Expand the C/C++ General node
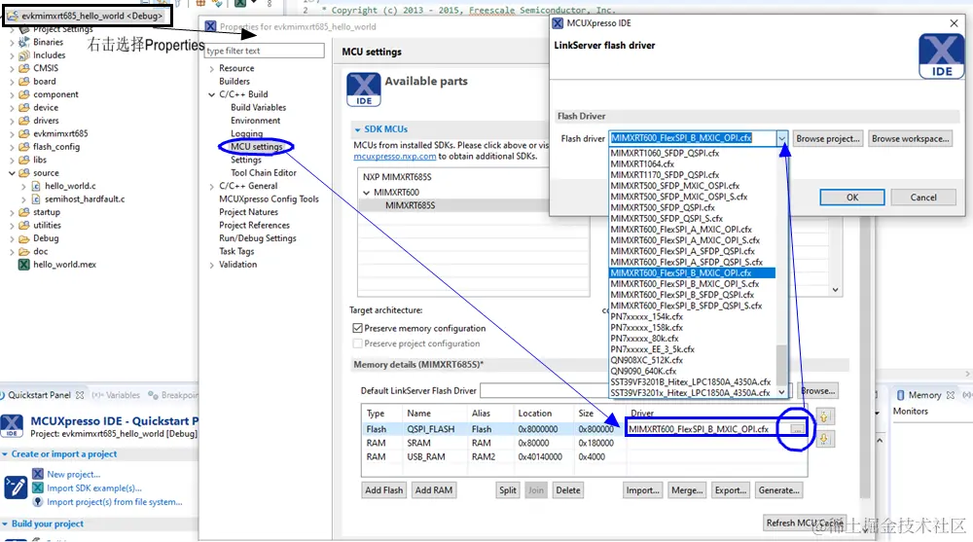Screen dimensions: 973x542 click(211, 186)
